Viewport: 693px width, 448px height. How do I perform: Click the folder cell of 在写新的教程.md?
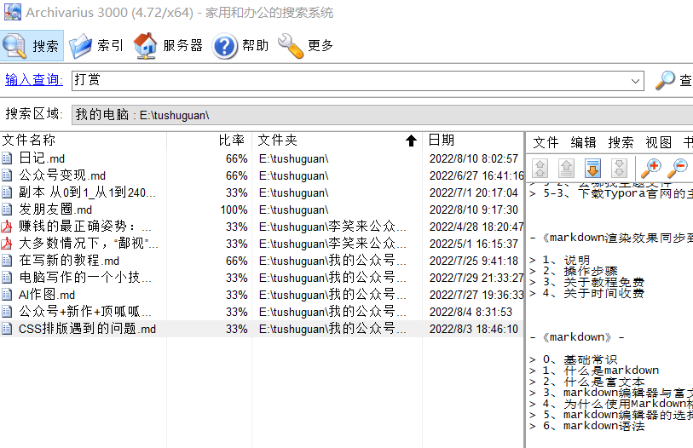click(x=332, y=261)
